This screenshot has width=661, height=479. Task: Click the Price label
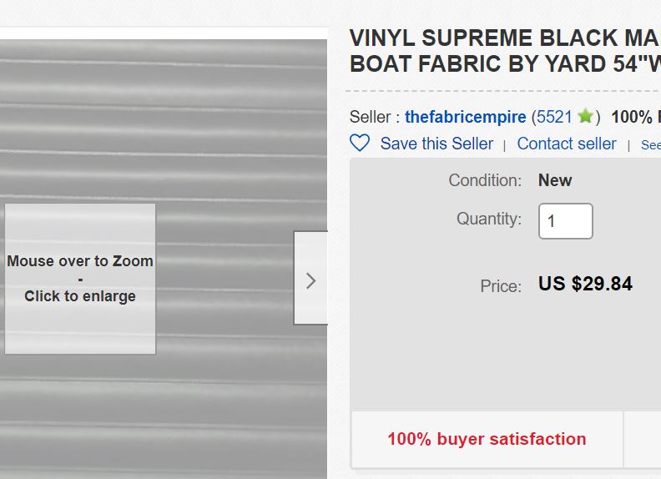coord(501,286)
